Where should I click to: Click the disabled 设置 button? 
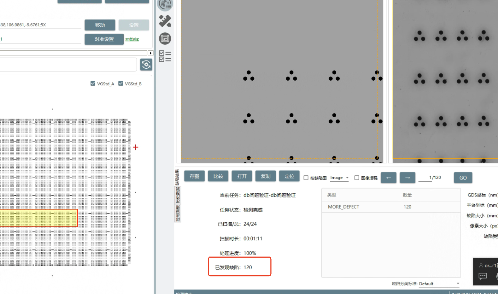134,25
